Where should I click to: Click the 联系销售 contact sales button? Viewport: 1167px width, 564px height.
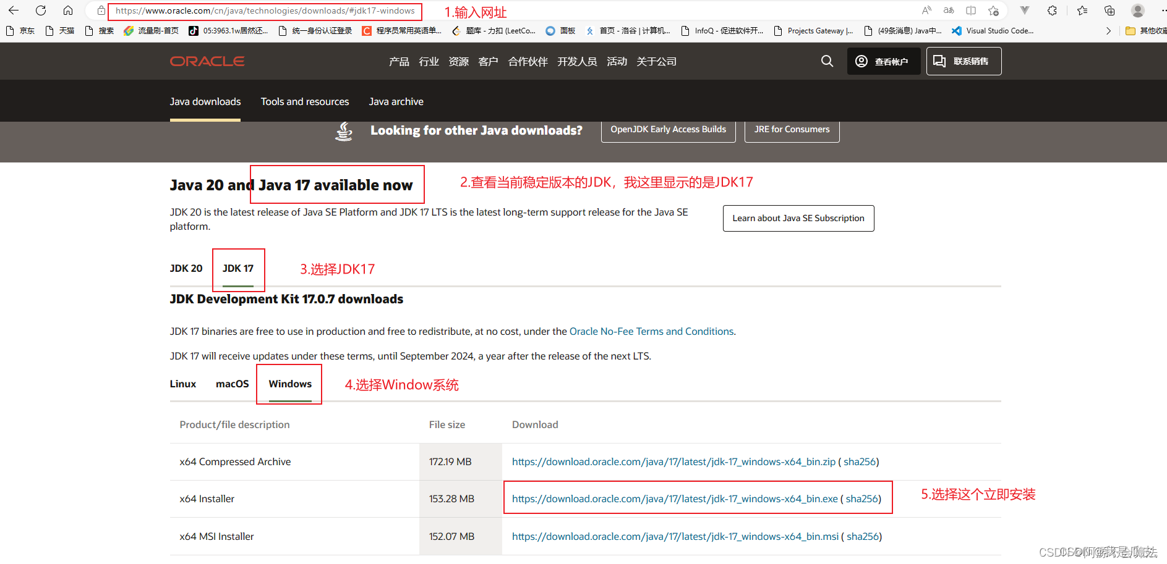pyautogui.click(x=964, y=61)
